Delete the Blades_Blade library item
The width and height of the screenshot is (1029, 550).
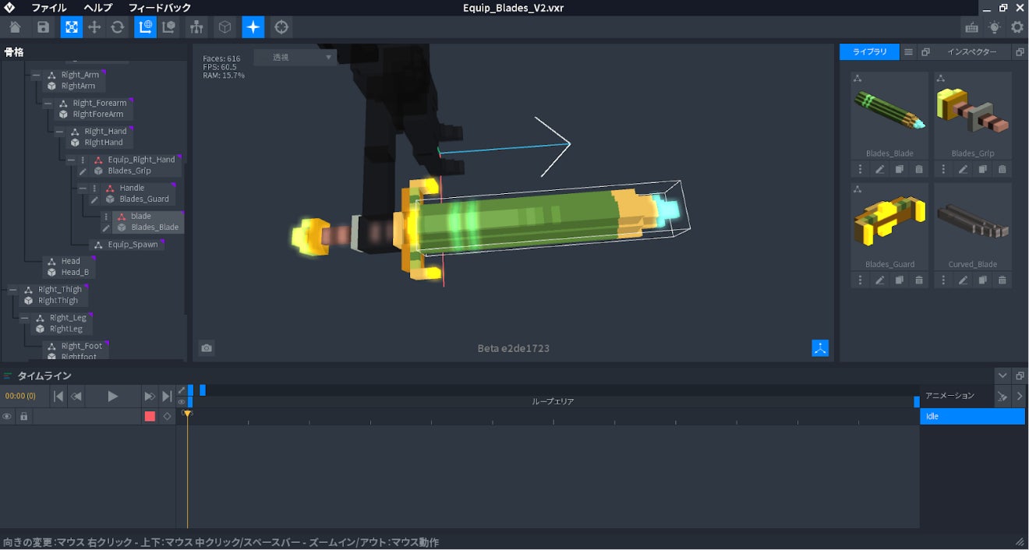[x=919, y=169]
